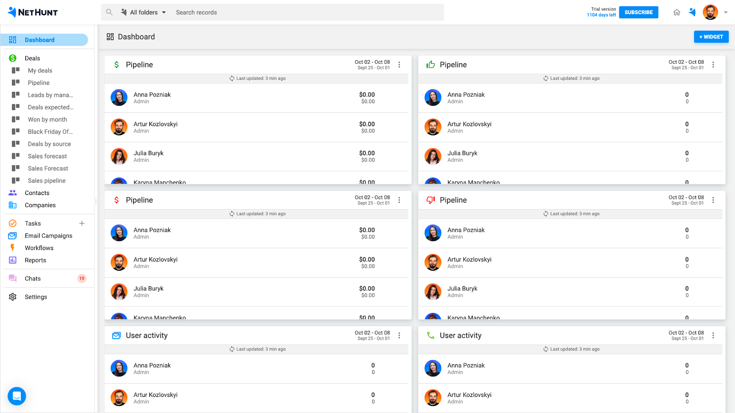The width and height of the screenshot is (735, 413).
Task: Select the Contacts icon in the sidebar
Action: (12, 193)
